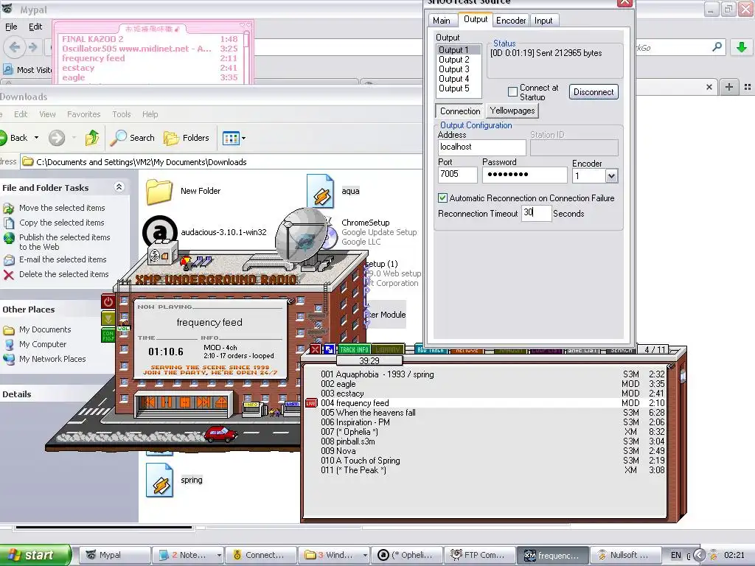Select the New Folder icon
Screen dimensions: 755x566
159,191
